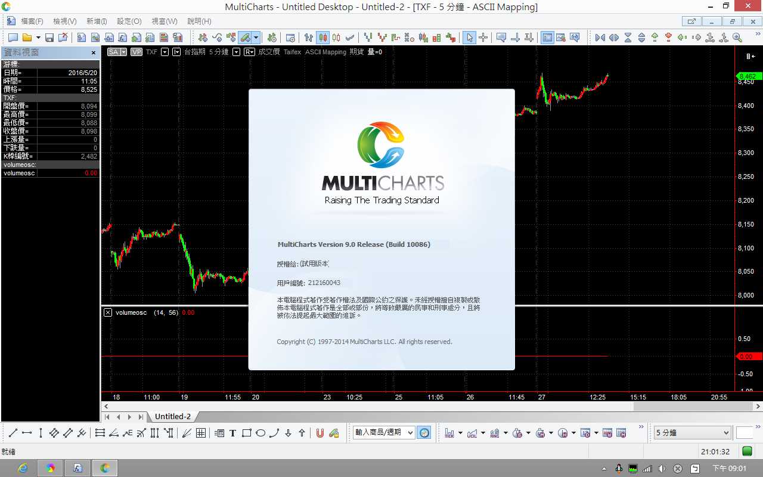This screenshot has width=763, height=477.
Task: Click the comment speech-bubble toolbar icon
Action: coord(501,38)
